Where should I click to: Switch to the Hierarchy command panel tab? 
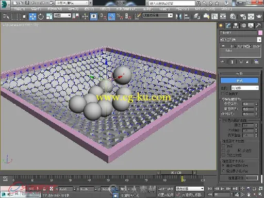[x=236, y=26]
